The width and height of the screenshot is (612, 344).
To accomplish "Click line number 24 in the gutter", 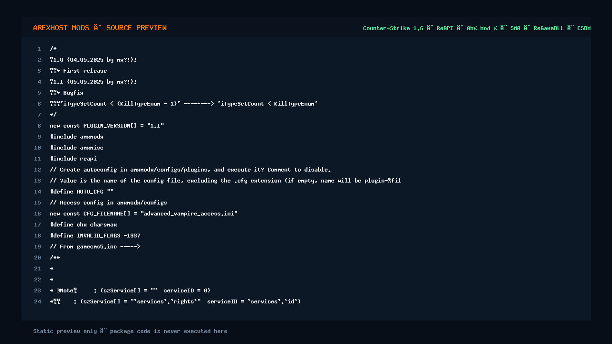I will click(38, 301).
